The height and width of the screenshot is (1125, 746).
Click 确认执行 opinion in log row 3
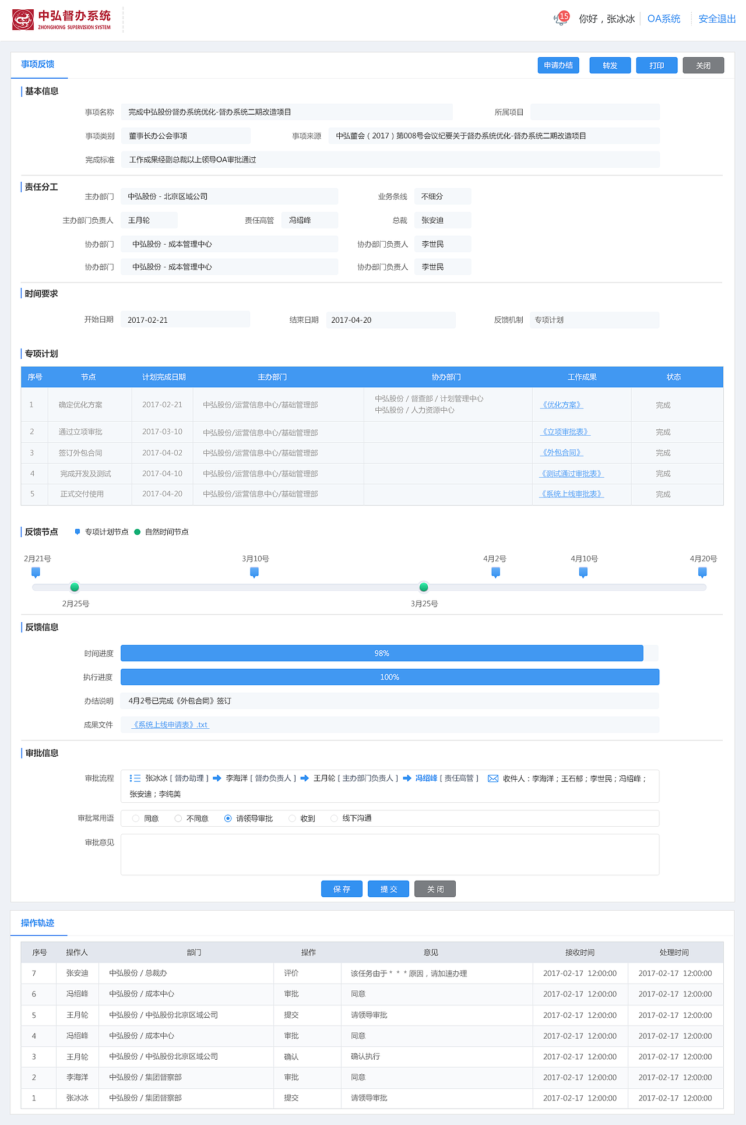point(365,1056)
